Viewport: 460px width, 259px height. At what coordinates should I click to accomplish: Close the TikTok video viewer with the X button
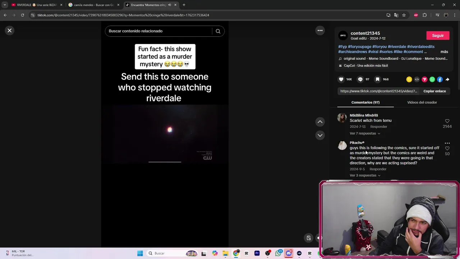click(10, 31)
